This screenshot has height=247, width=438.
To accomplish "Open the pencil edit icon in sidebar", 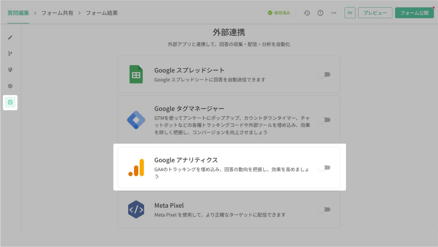I will tap(10, 37).
